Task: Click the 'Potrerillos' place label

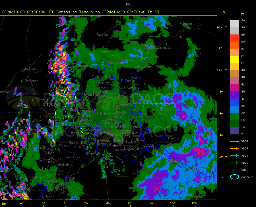Action: (x=52, y=117)
